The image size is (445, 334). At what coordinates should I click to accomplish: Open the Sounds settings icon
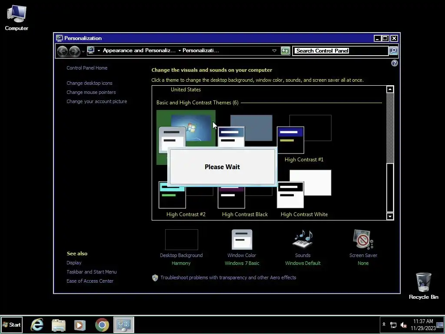[x=303, y=239]
